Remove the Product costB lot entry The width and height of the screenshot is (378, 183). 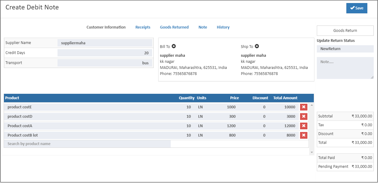pos(303,135)
